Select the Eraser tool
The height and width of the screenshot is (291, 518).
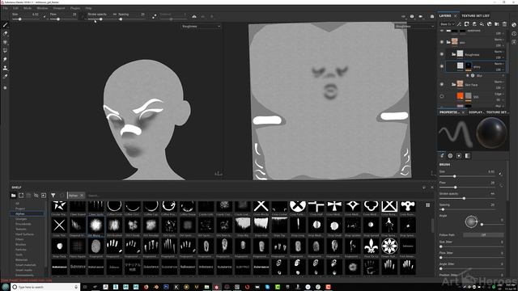(6, 34)
